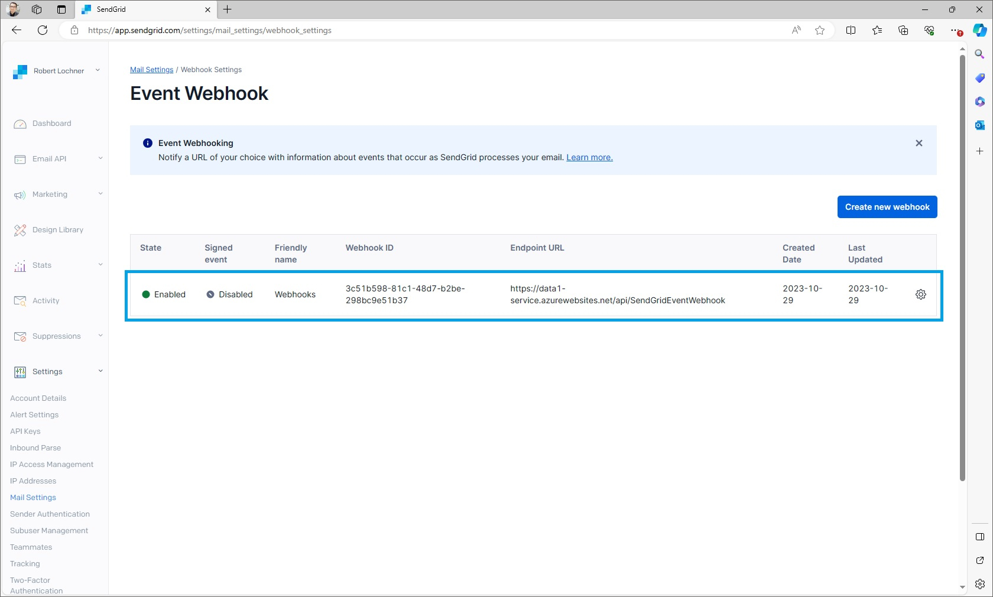Screen dimensions: 993x597
Task: Click the Mail Settings breadcrumb link
Action: [151, 70]
